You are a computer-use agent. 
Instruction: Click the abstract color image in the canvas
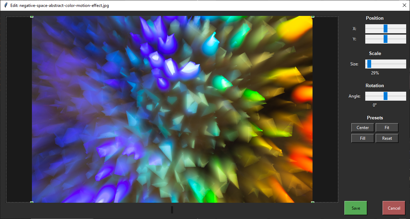(x=172, y=109)
